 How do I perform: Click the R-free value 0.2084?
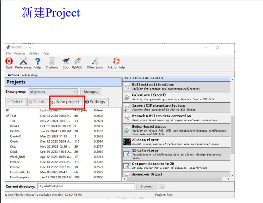click(98, 141)
